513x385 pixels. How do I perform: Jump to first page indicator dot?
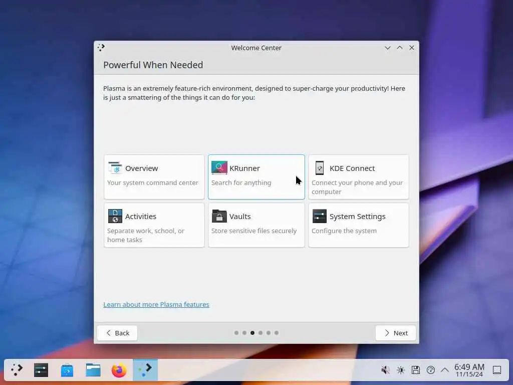tap(236, 333)
